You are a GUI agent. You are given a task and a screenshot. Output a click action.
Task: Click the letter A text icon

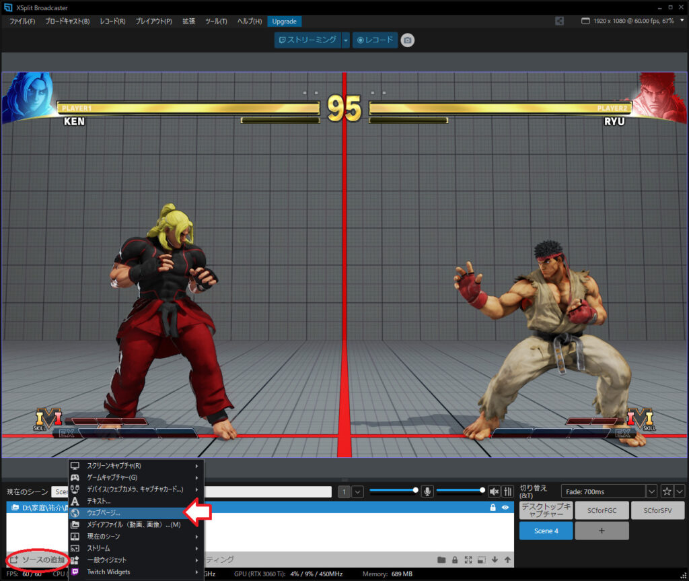75,501
